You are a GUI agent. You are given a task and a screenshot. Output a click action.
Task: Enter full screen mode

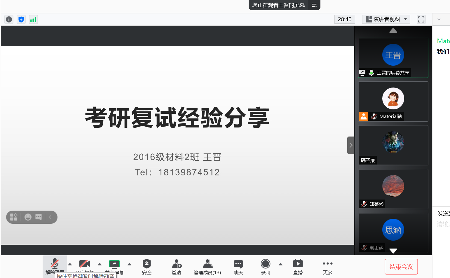coord(421,19)
